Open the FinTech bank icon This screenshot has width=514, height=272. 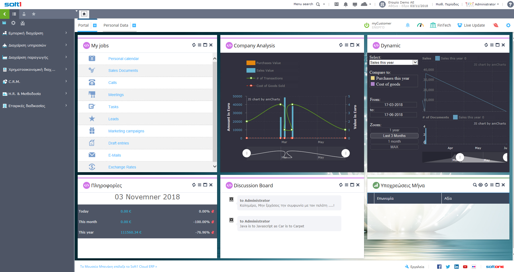tap(433, 25)
